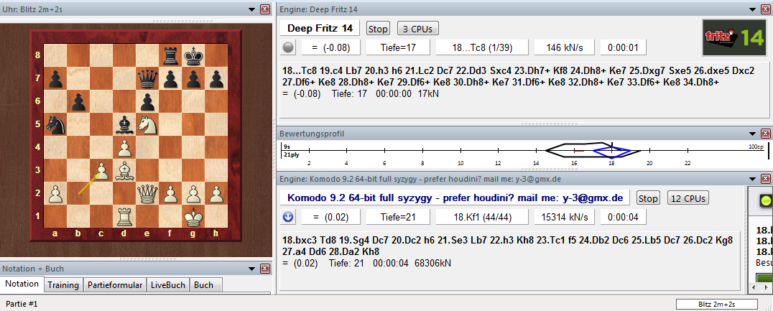The height and width of the screenshot is (311, 773).
Task: Click the Komodo 9.2 engine name box
Action: click(x=456, y=198)
